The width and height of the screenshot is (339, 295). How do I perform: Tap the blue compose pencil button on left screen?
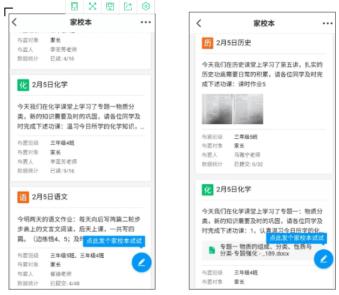pos(141,263)
